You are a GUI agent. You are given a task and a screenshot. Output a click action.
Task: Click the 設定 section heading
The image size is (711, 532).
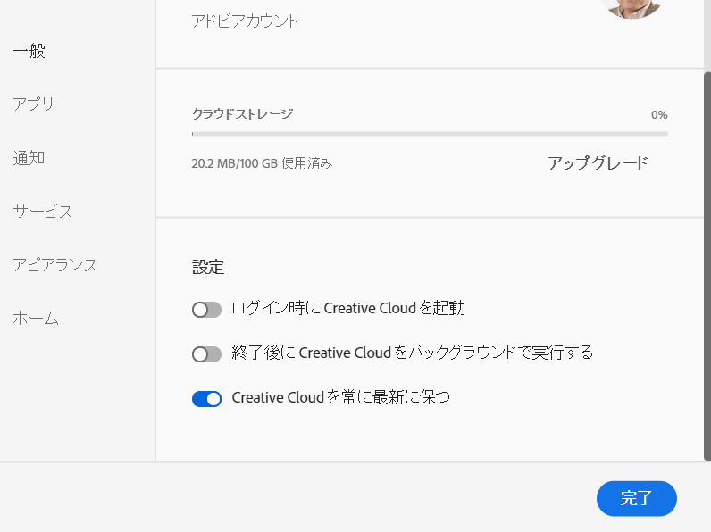click(208, 267)
